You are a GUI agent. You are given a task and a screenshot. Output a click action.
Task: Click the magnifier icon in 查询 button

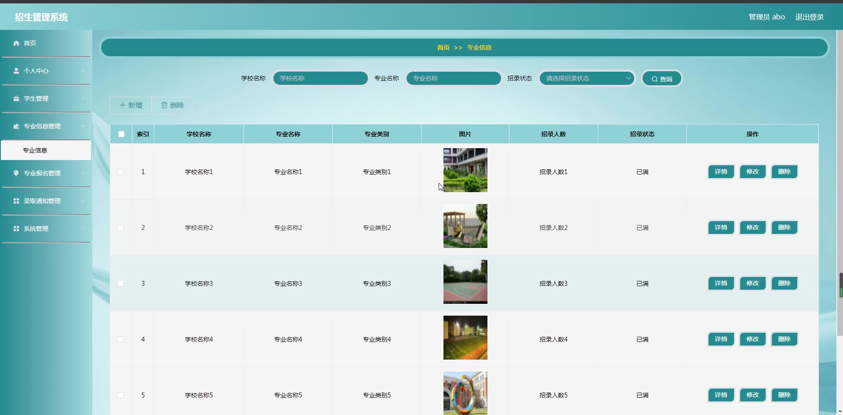tap(654, 79)
